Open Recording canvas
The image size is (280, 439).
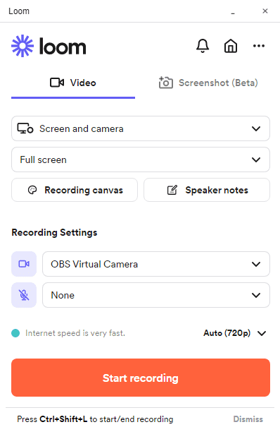(x=75, y=190)
